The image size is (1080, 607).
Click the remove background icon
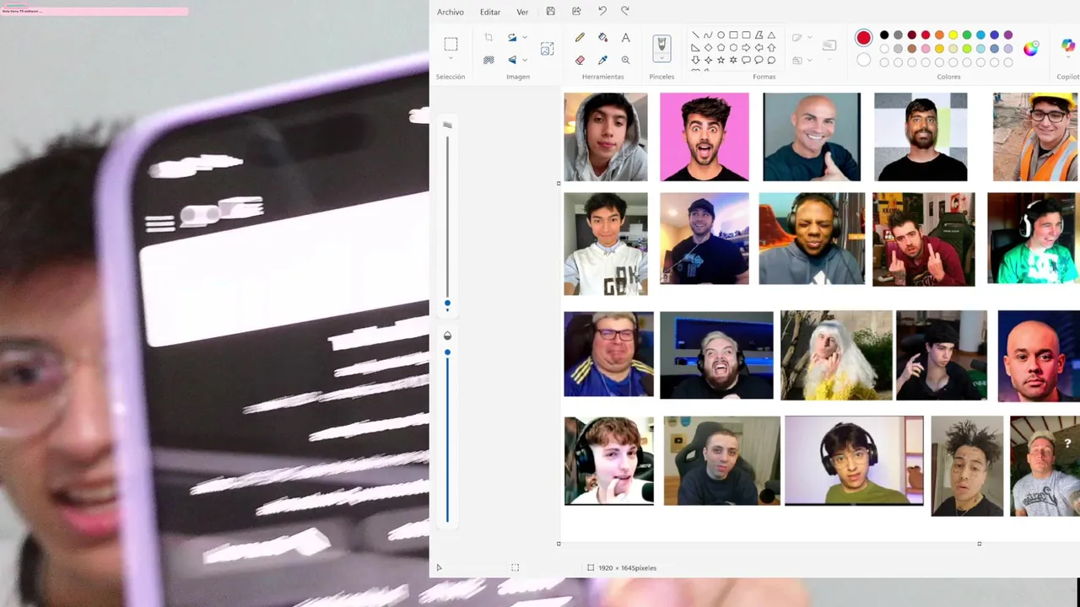coord(489,60)
